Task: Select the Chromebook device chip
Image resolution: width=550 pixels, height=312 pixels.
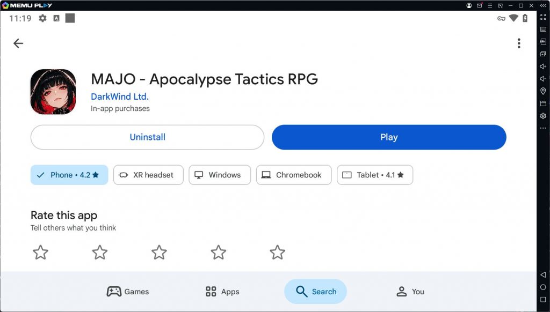Action: point(294,175)
